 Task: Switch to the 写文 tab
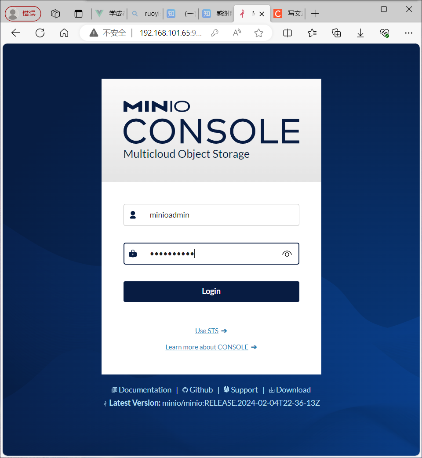288,14
